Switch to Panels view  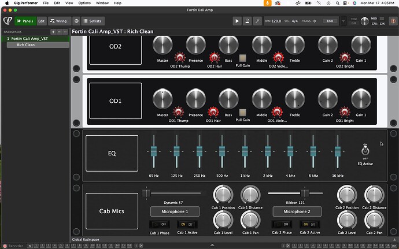point(25,21)
